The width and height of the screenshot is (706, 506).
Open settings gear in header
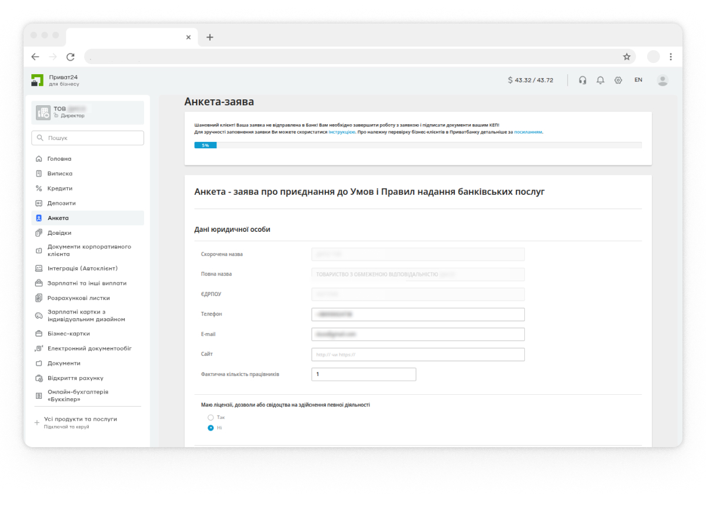point(618,80)
